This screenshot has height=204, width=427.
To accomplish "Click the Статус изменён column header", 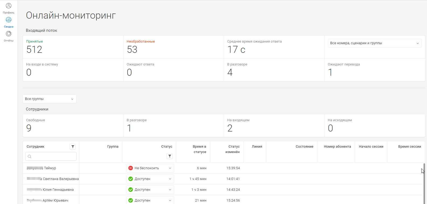I will tap(232, 149).
